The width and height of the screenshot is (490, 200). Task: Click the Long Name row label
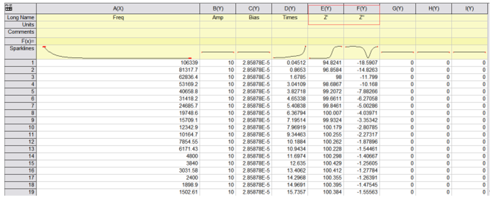click(20, 17)
